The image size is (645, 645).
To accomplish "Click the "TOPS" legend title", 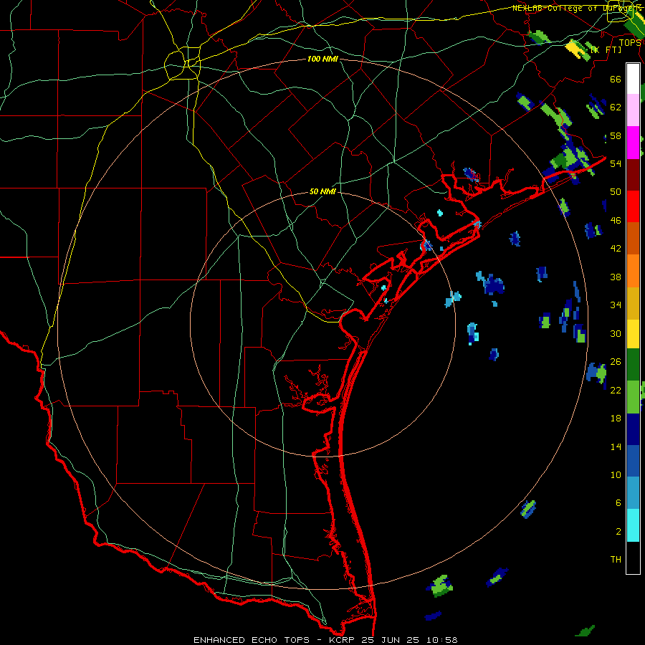I will click(630, 42).
